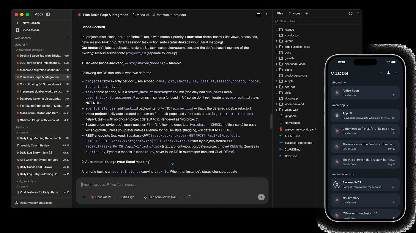Switch to the Files tab
The image size is (416, 233).
point(280,13)
